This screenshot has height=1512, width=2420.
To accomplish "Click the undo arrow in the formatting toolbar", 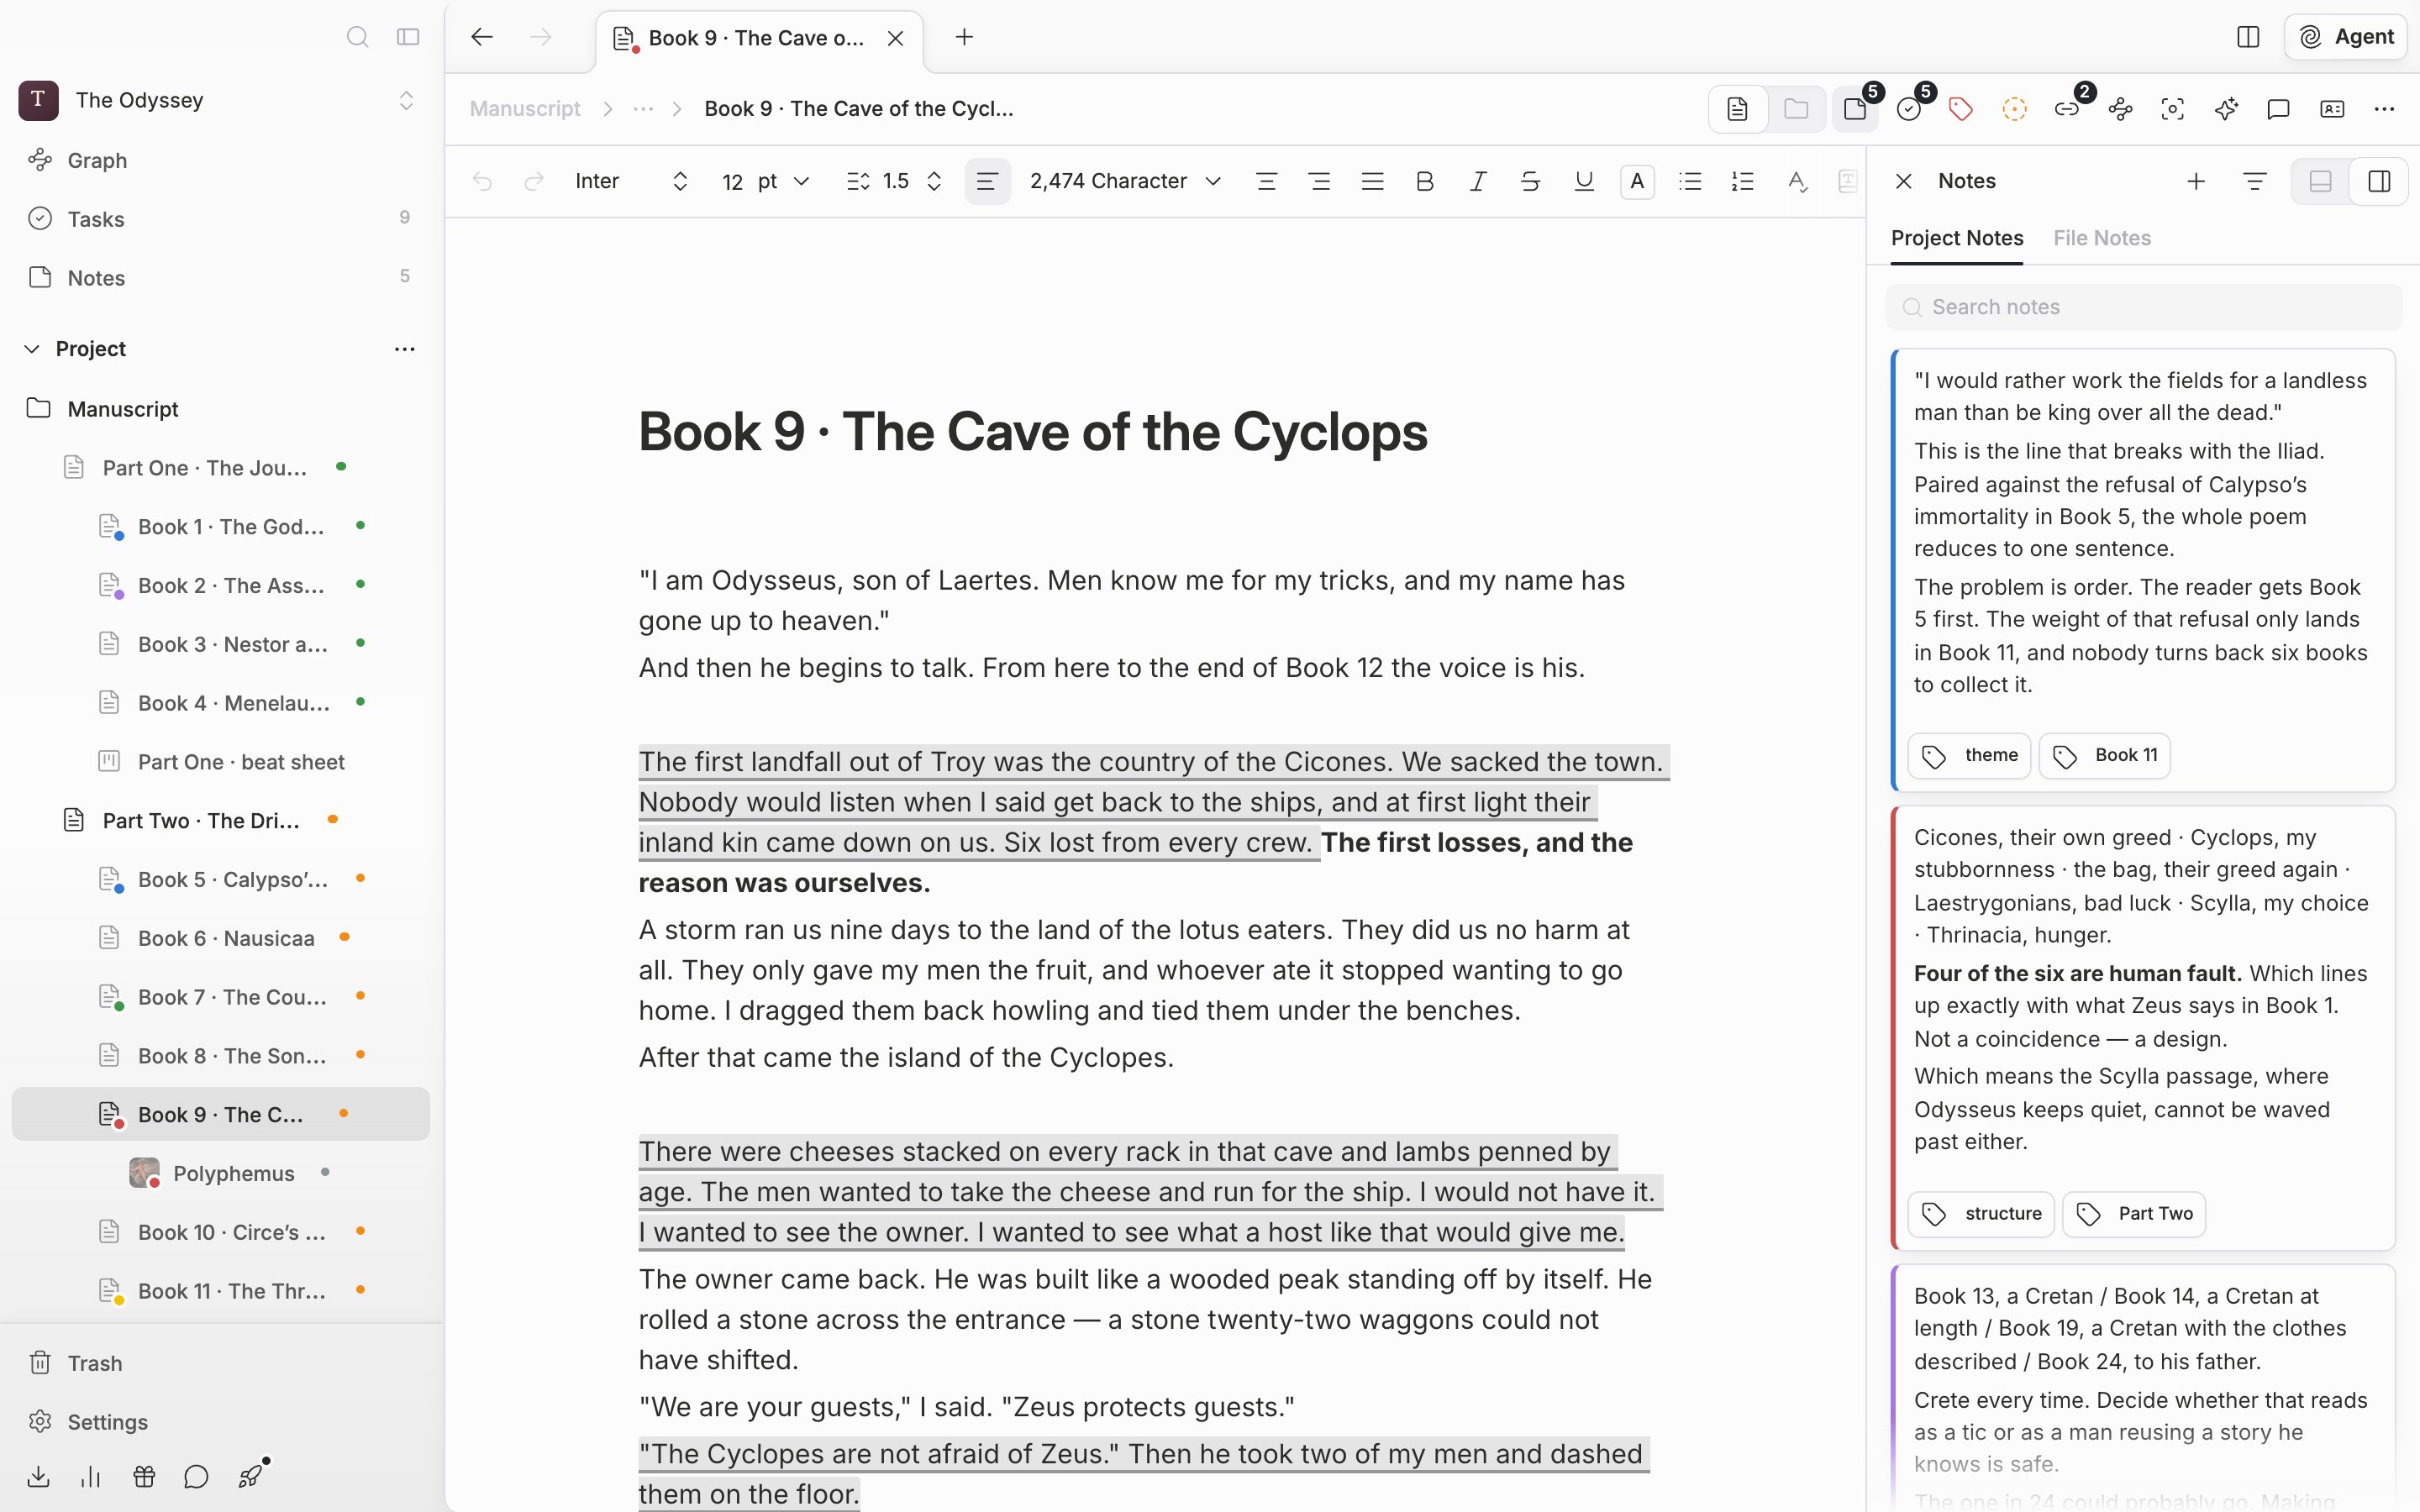I will tap(482, 181).
